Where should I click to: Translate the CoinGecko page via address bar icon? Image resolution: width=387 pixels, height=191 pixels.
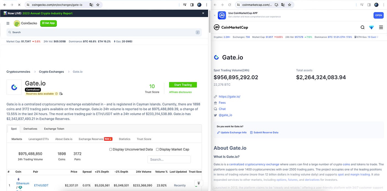click(91, 5)
